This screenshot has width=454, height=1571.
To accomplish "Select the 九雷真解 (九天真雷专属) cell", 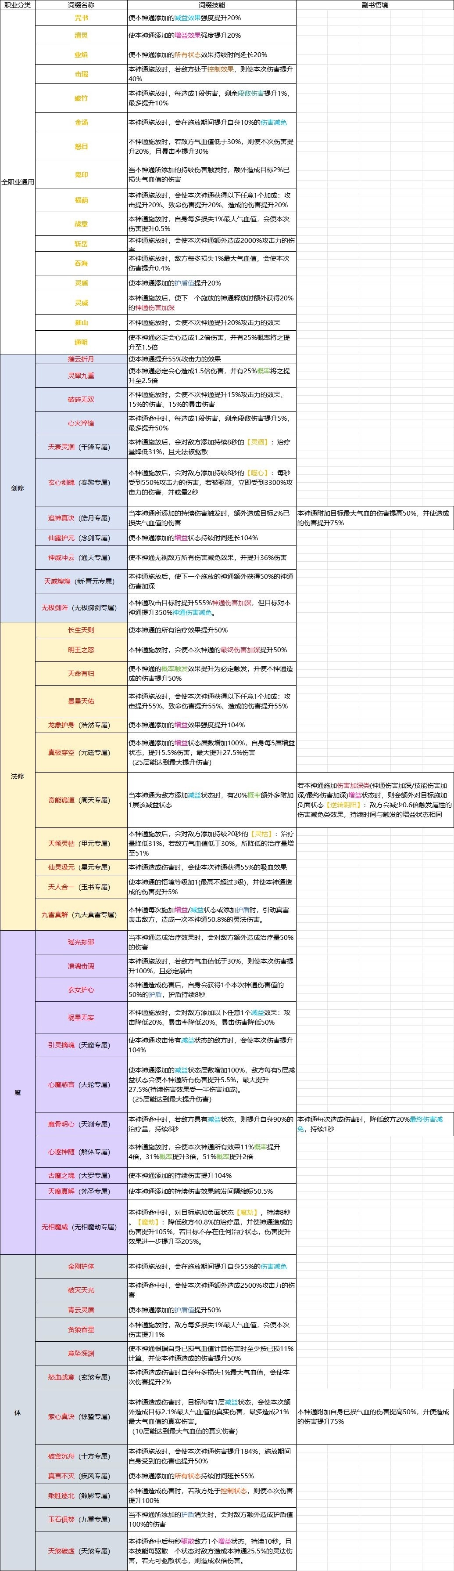I will pos(81,915).
